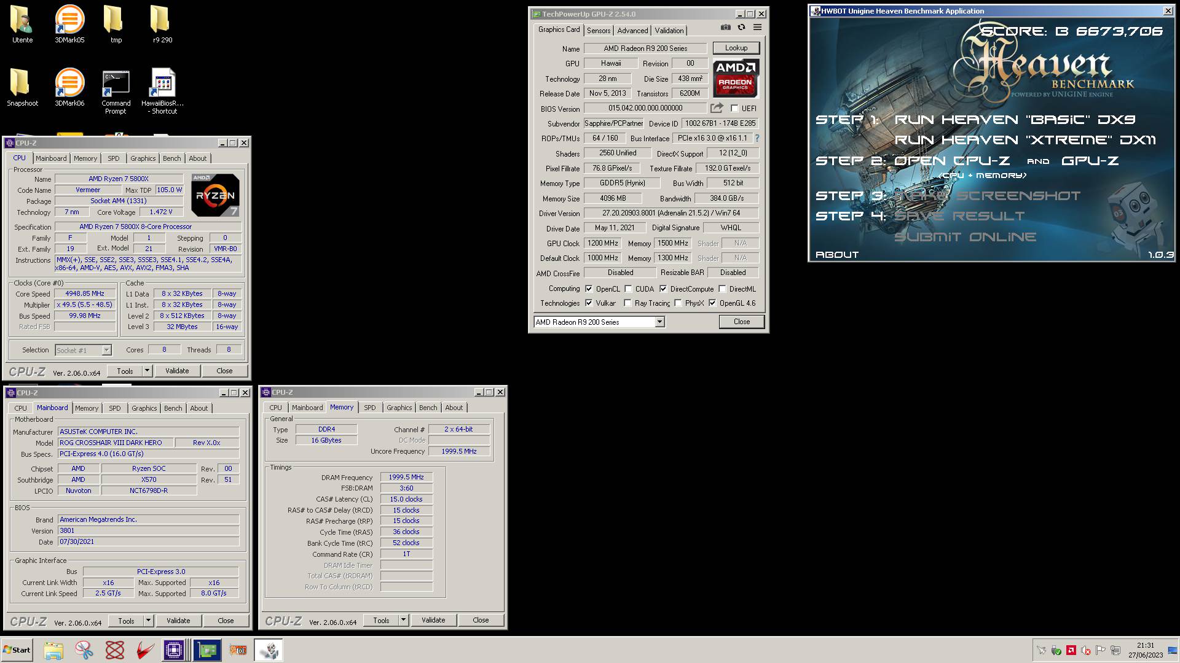Open the Snipping Tool taskbar icon

[84, 650]
